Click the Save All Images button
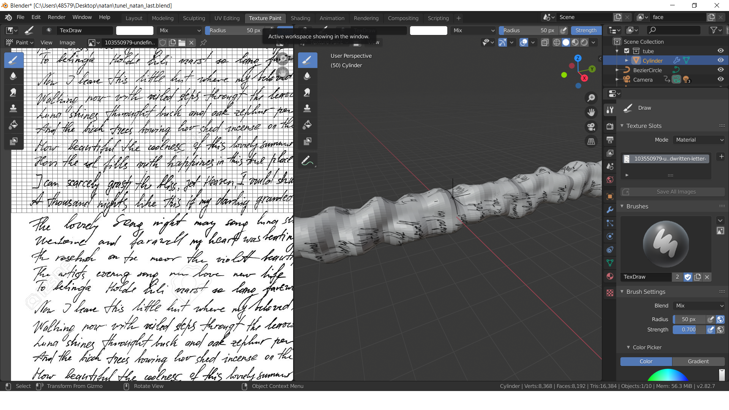Image resolution: width=729 pixels, height=410 pixels. [x=672, y=192]
